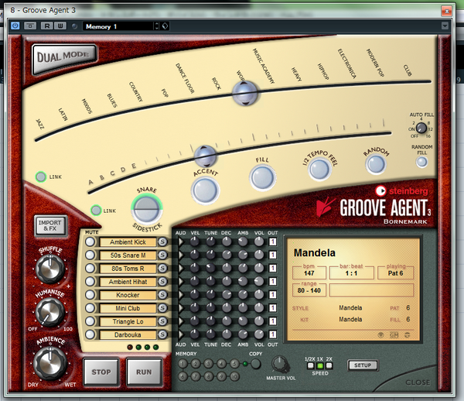Click the complexity slider ball knob
Viewport: 464px width, 401px height.
click(x=205, y=156)
